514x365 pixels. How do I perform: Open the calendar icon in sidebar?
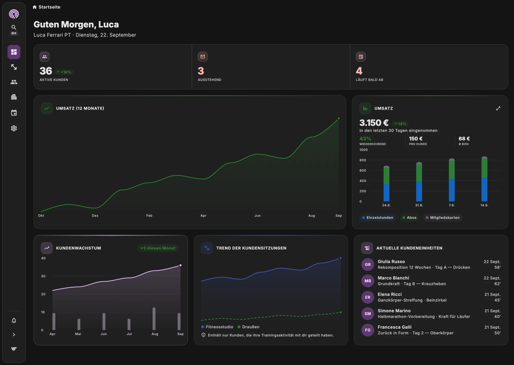[14, 113]
